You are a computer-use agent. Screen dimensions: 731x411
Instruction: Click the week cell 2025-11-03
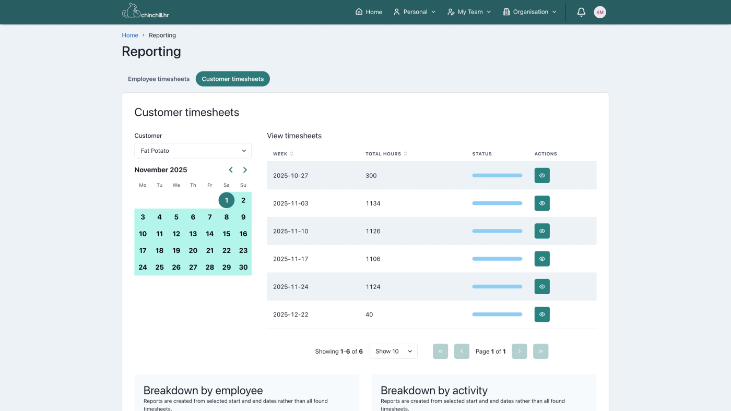click(x=291, y=203)
